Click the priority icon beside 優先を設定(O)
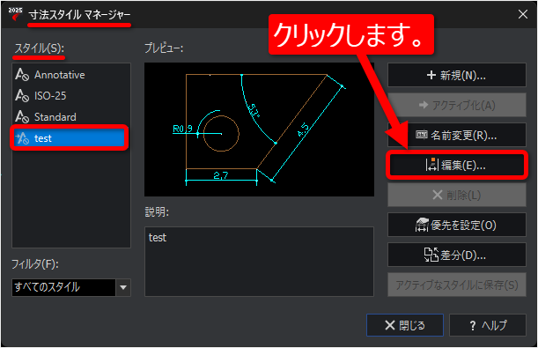The height and width of the screenshot is (348, 538). point(422,225)
